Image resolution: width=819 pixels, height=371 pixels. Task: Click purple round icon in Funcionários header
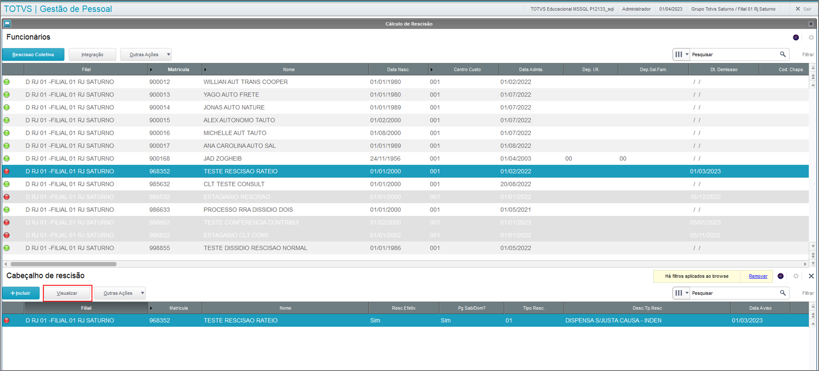(796, 38)
